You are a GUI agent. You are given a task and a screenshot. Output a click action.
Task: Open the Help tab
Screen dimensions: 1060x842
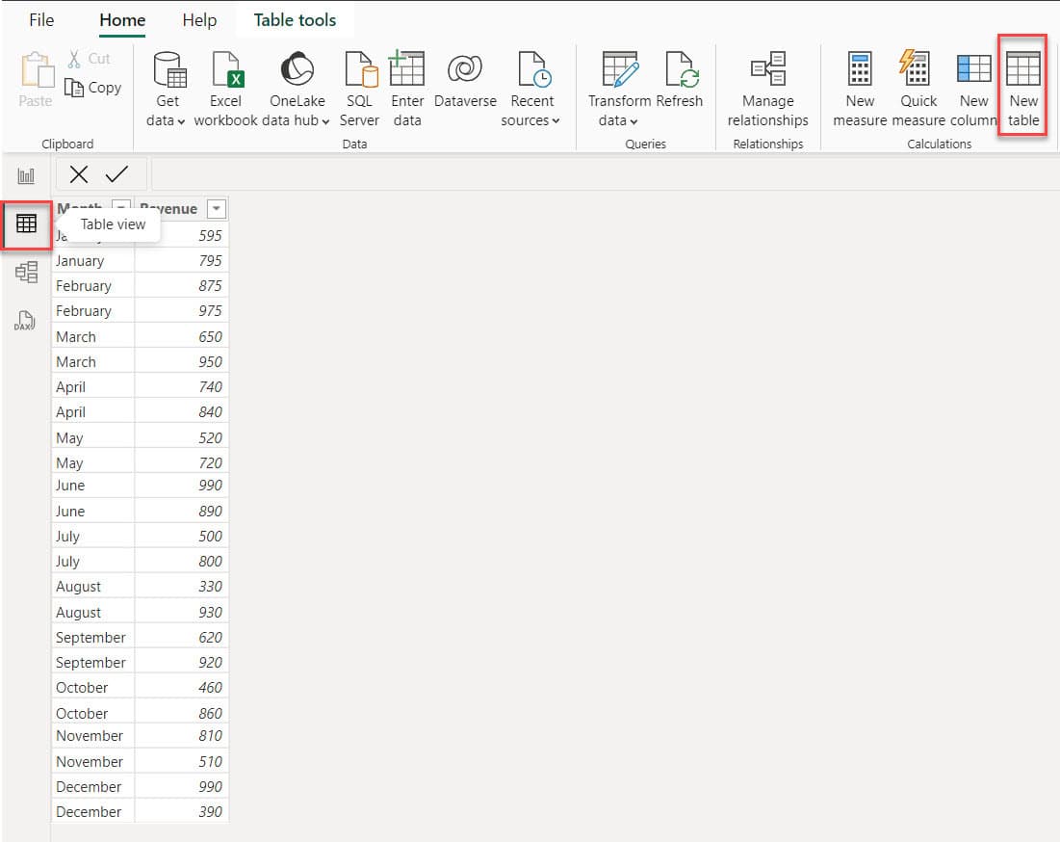pos(199,20)
